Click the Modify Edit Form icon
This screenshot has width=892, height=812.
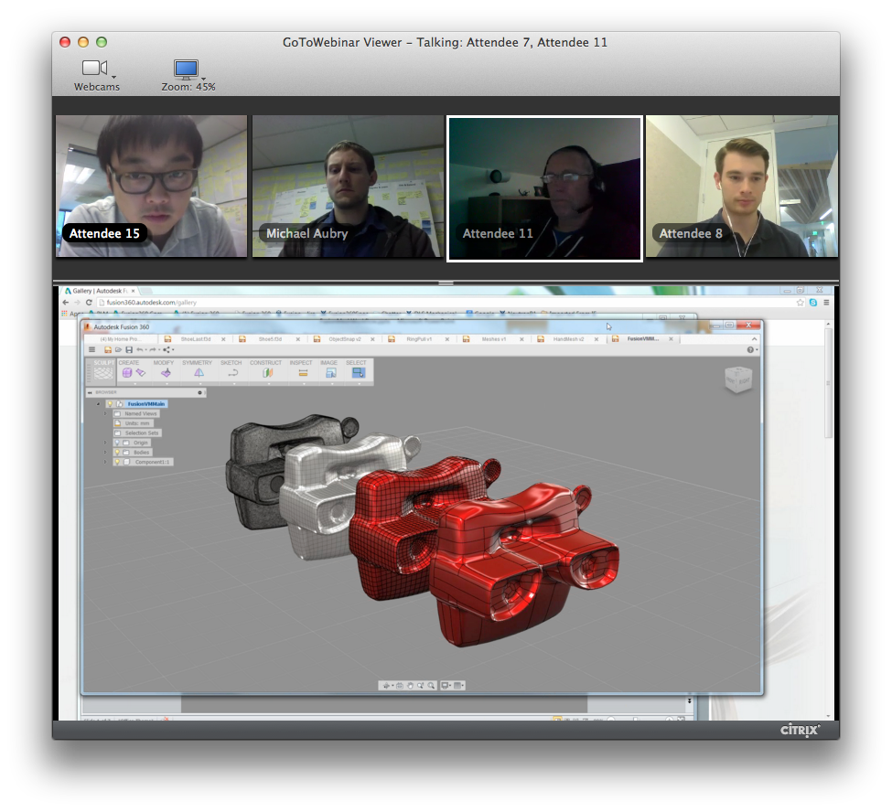pos(166,373)
